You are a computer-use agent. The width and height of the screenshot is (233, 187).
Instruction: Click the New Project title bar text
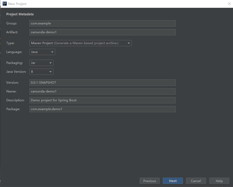point(17,4)
